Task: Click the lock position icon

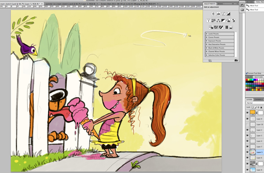Action: tap(258, 107)
